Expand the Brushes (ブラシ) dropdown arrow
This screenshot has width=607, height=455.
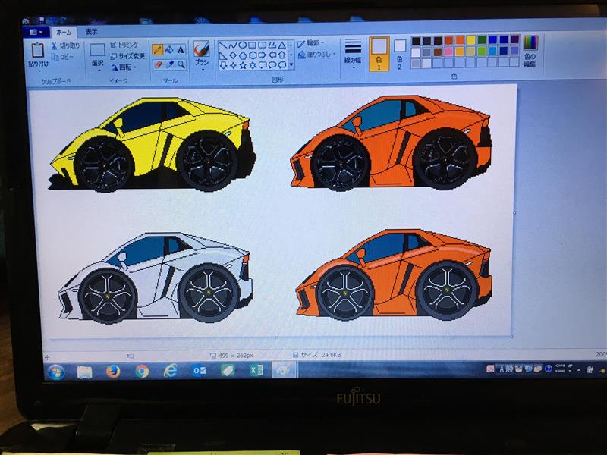203,70
